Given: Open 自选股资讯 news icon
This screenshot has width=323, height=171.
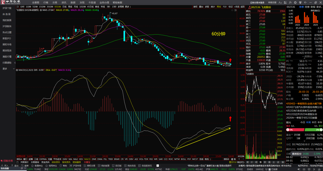Looking at the screenshot, I should pos(139,166).
